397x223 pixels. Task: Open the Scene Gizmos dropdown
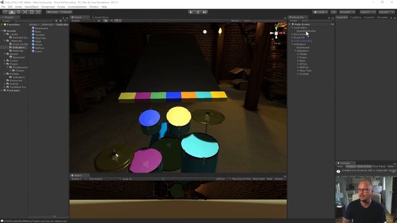(236, 20)
